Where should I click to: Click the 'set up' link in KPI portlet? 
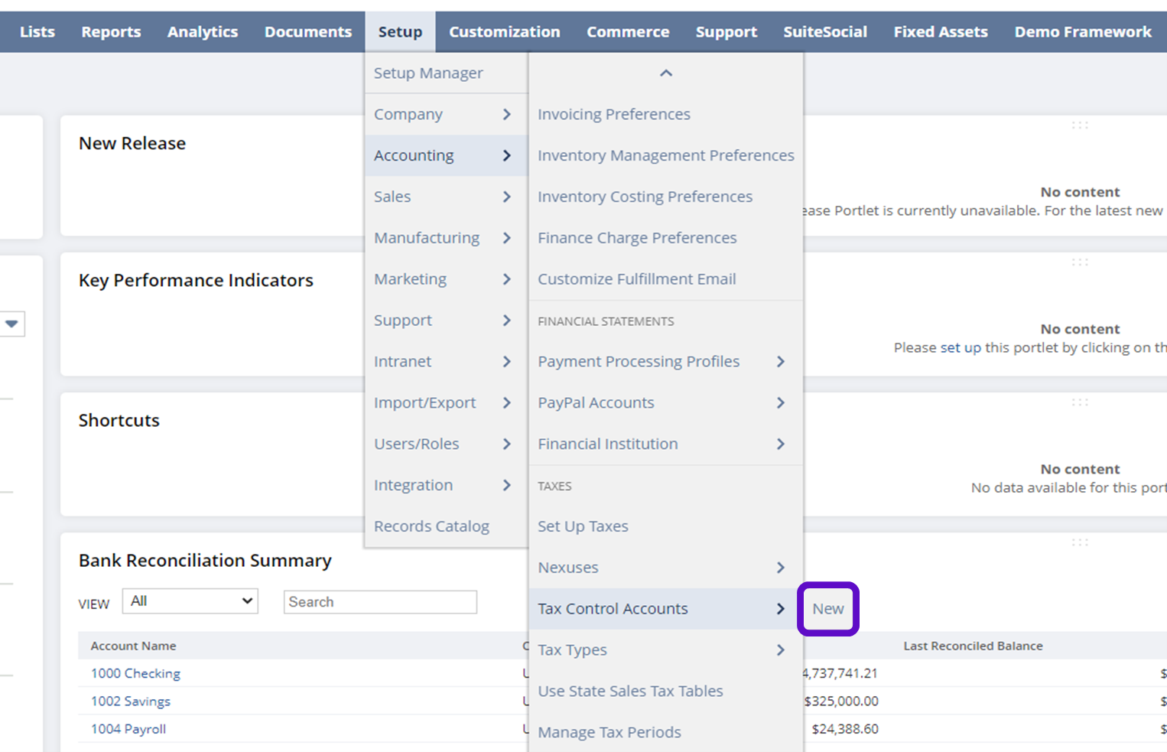960,348
